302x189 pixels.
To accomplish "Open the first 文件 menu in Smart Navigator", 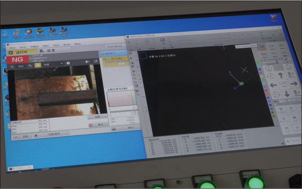I will pyautogui.click(x=12, y=48).
